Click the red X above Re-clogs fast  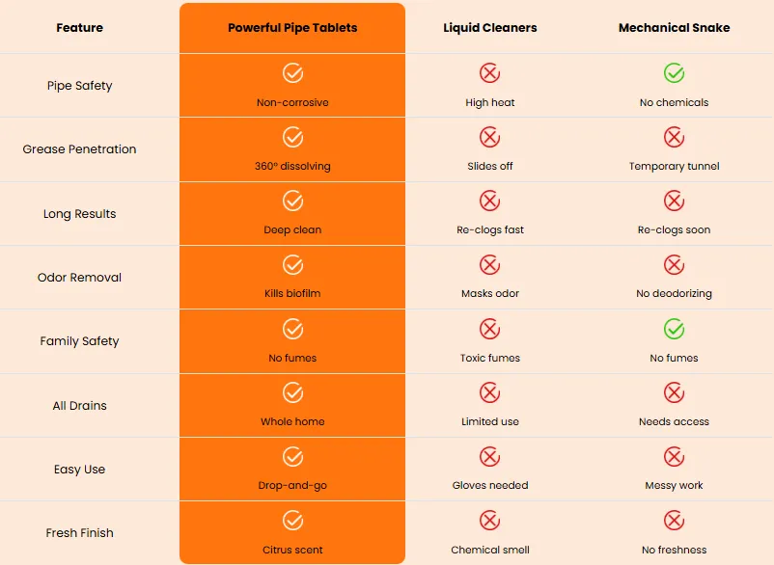(489, 201)
